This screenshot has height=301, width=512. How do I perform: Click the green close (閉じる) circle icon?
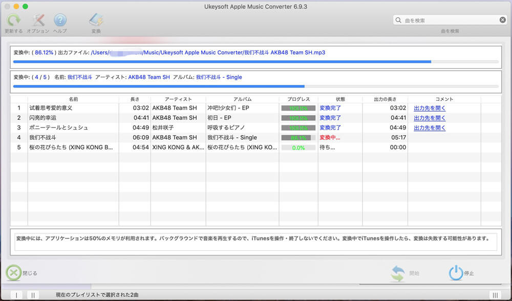pyautogui.click(x=13, y=273)
